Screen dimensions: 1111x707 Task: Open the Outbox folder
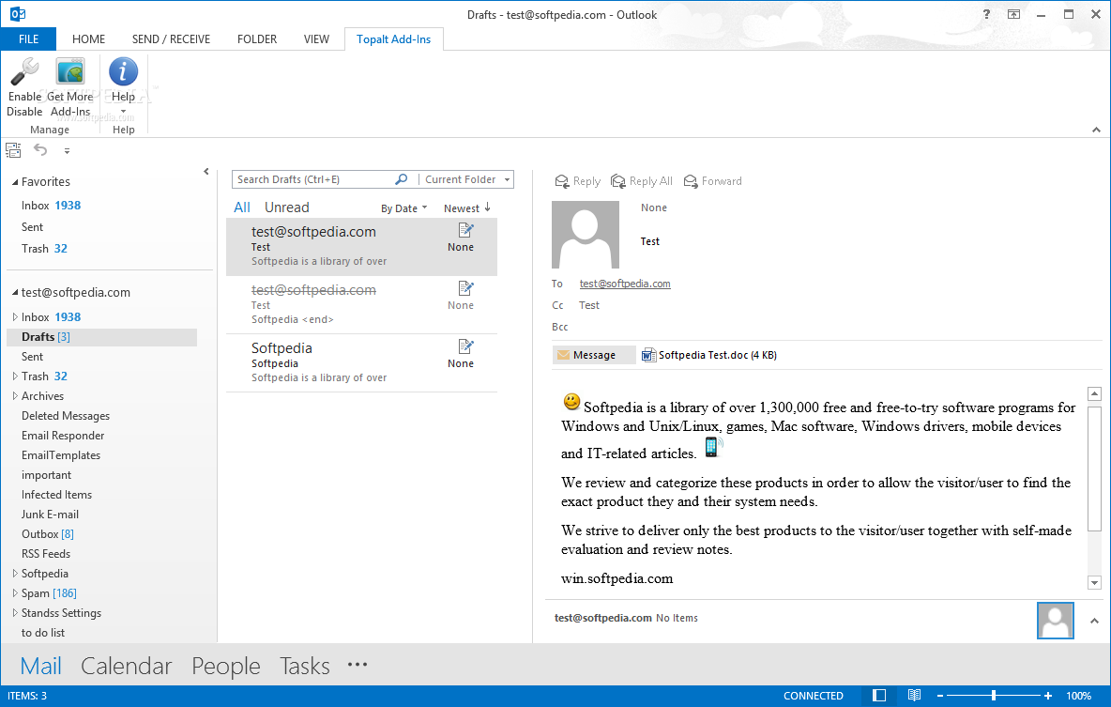pos(48,534)
